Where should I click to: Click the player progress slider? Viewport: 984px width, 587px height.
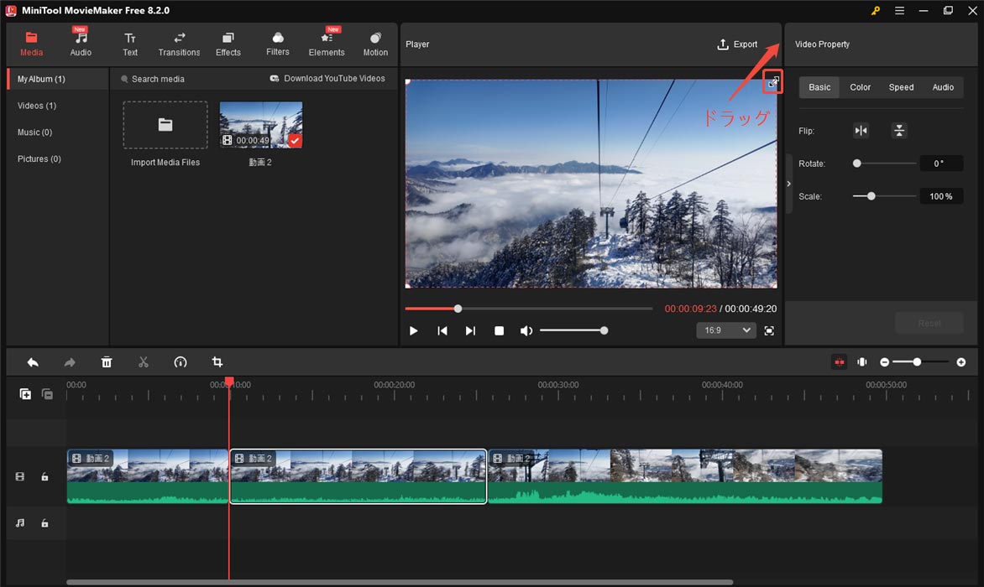pyautogui.click(x=528, y=309)
